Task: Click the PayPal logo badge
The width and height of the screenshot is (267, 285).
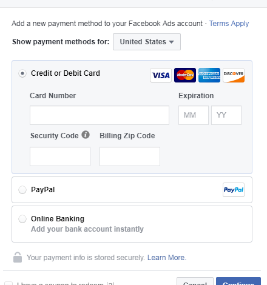Action: (x=234, y=190)
